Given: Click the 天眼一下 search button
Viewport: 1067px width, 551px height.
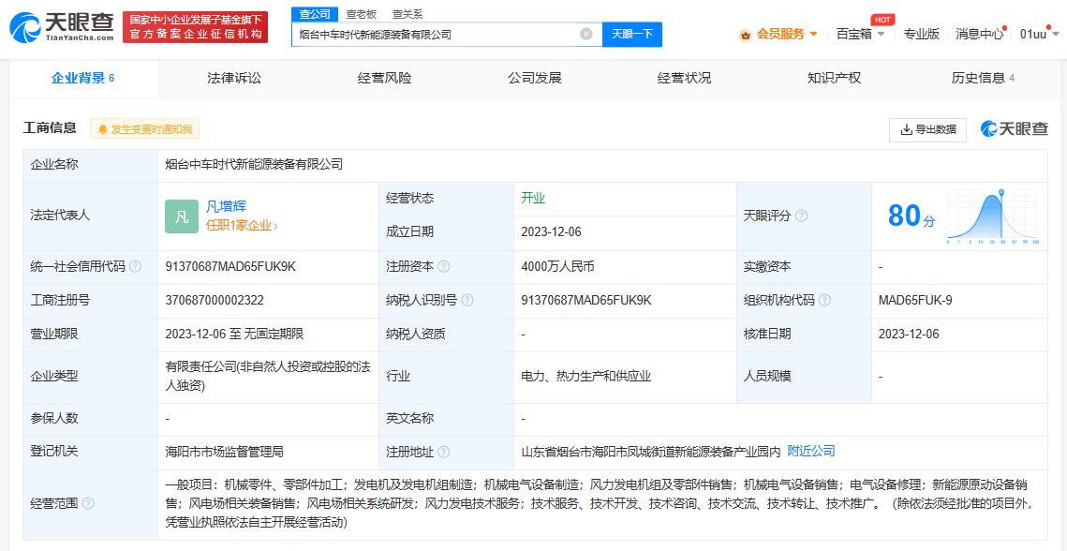Looking at the screenshot, I should pyautogui.click(x=631, y=34).
